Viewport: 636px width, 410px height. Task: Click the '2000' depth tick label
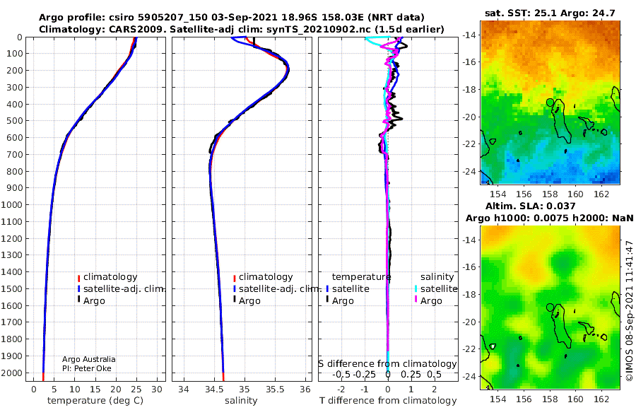click(13, 373)
